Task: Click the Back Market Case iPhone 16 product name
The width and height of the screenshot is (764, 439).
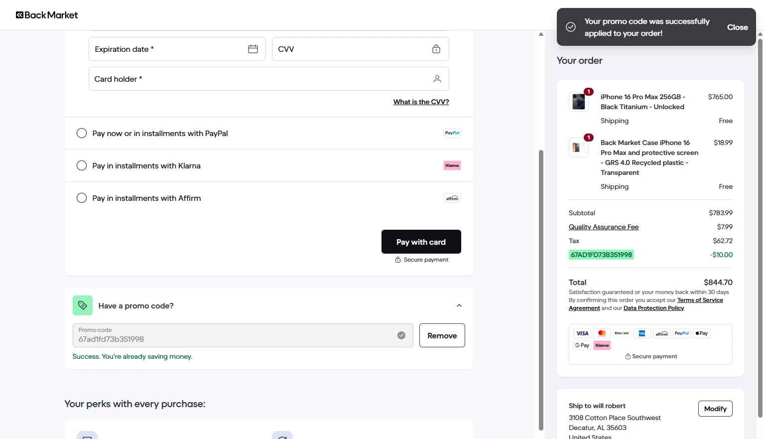Action: pos(649,157)
